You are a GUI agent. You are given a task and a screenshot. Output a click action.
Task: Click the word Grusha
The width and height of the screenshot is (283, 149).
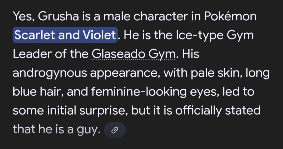[58, 16]
